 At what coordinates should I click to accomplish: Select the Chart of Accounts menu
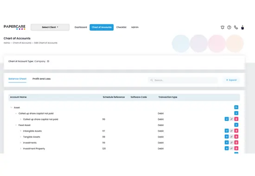coord(102,27)
